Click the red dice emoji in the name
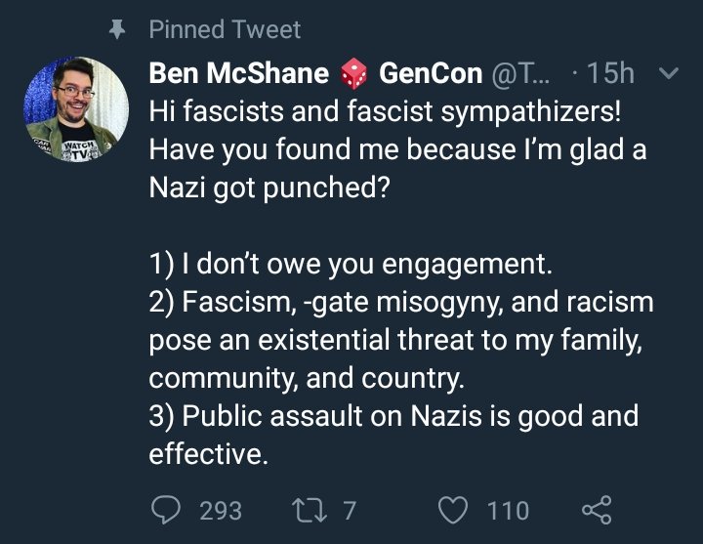This screenshot has width=703, height=544. [352, 73]
